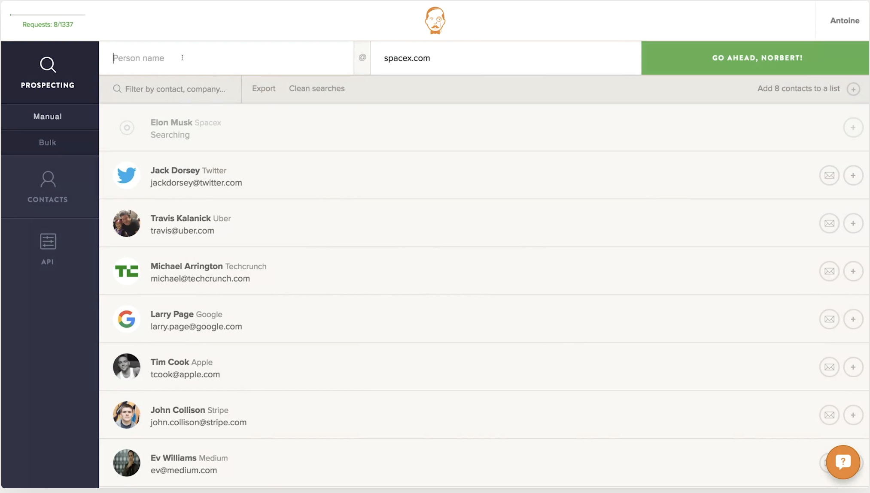
Task: Click Tim Cook's profile photo
Action: (127, 367)
